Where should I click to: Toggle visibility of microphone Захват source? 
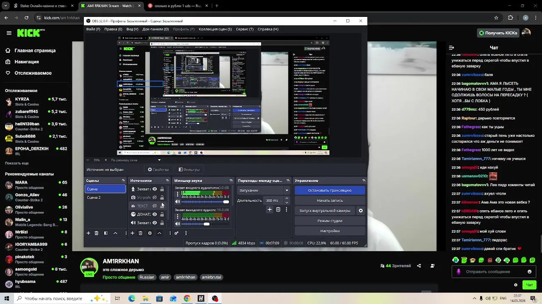coord(155,189)
